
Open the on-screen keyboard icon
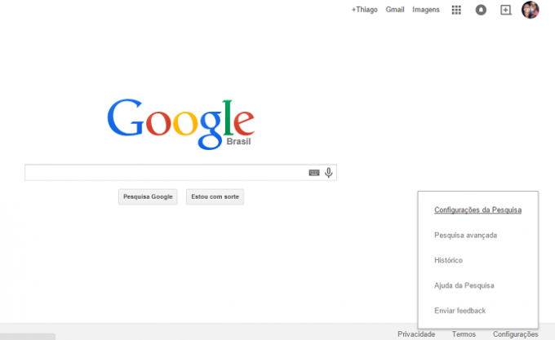point(314,173)
